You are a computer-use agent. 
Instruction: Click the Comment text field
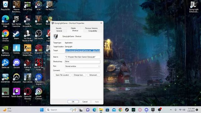(82, 70)
